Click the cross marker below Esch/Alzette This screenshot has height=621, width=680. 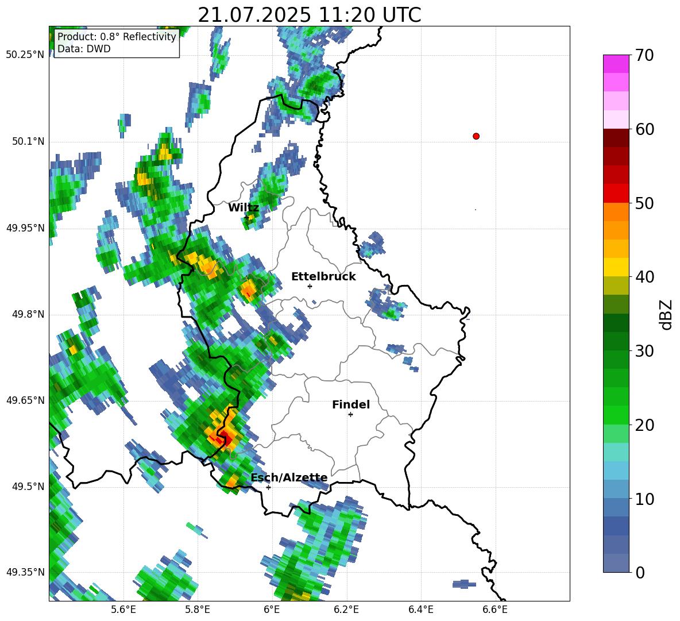click(268, 487)
